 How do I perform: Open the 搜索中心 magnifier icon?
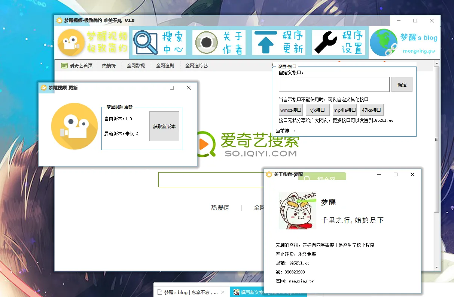[145, 43]
